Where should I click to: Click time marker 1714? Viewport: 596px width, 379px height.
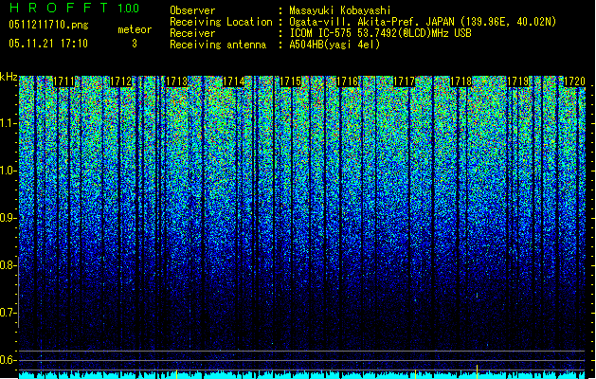(234, 81)
